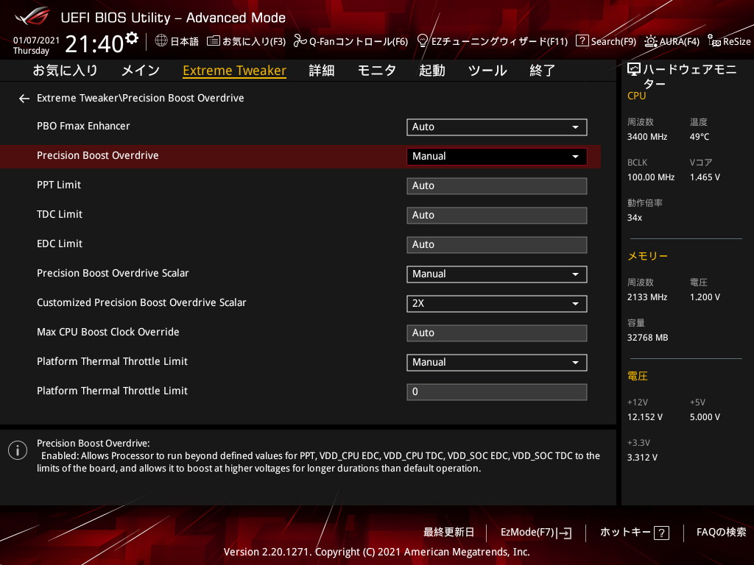Launch EZ tuning wizard lightbulb icon

423,41
